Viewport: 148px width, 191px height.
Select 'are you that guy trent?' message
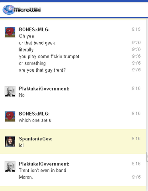(x=42, y=70)
